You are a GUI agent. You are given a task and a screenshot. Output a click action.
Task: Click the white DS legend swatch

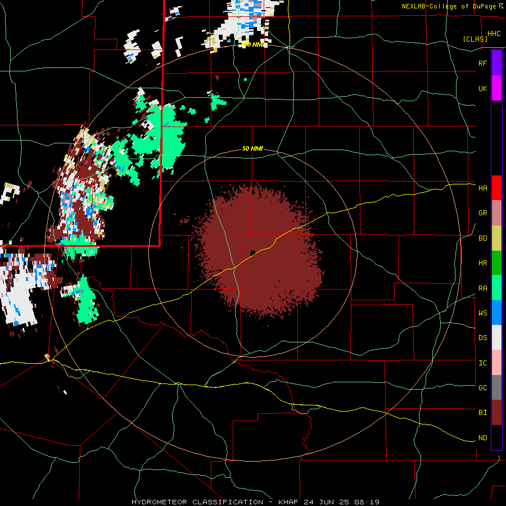coord(496,337)
